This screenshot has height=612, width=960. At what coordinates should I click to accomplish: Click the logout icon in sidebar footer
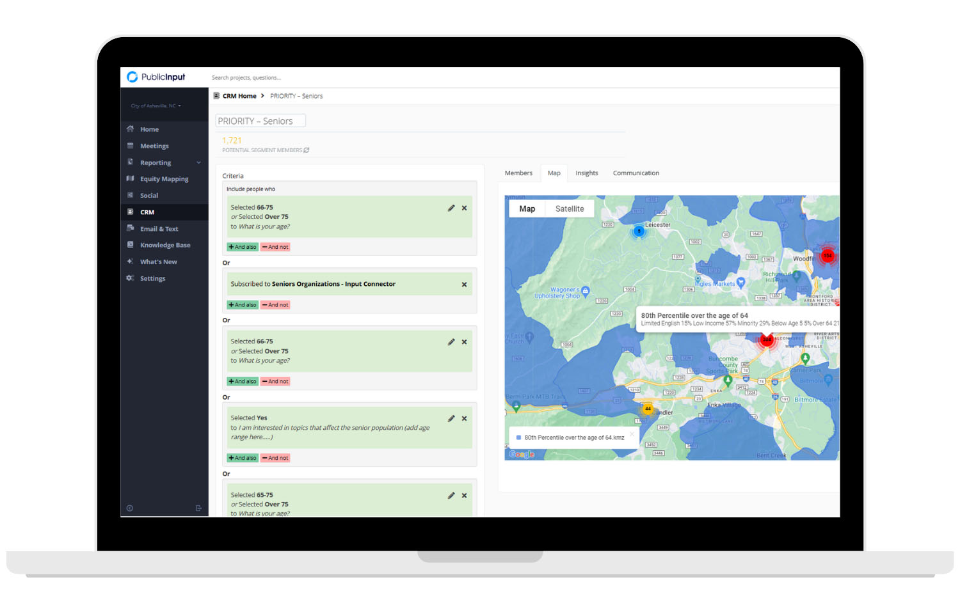coord(198,508)
